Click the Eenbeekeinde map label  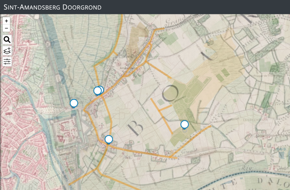coord(256,120)
